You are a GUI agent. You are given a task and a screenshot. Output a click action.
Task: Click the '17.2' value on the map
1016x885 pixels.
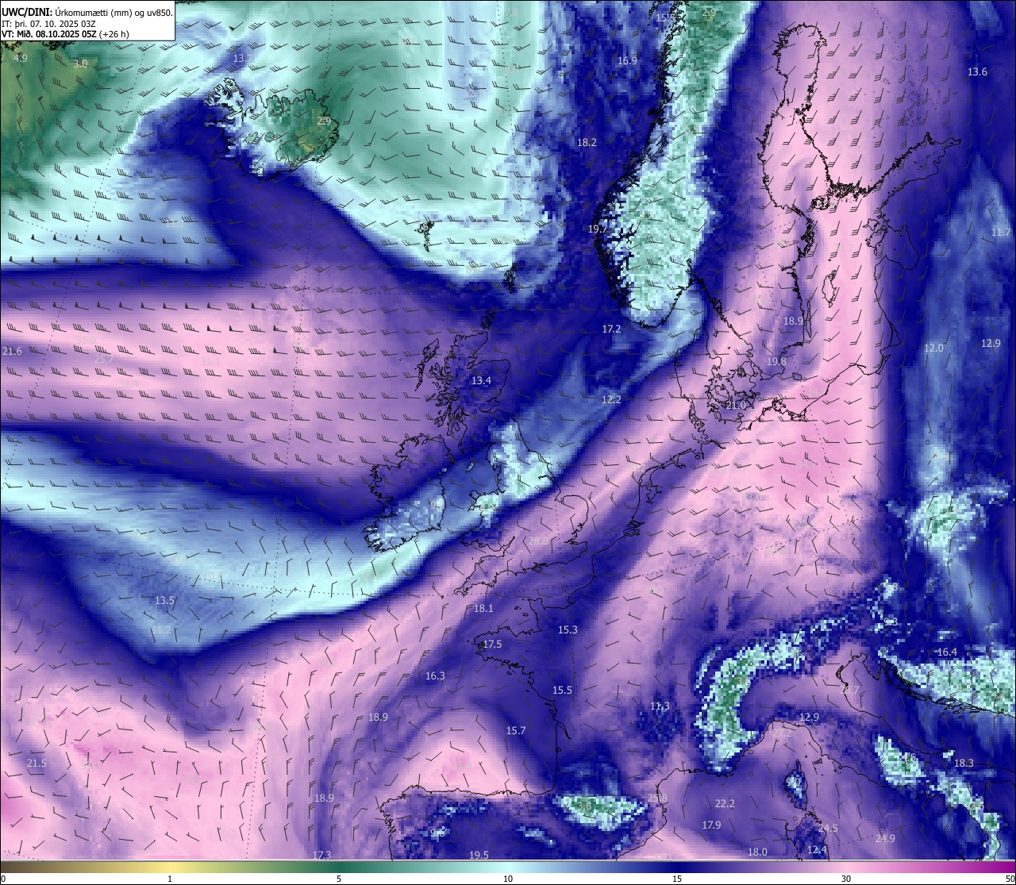611,328
